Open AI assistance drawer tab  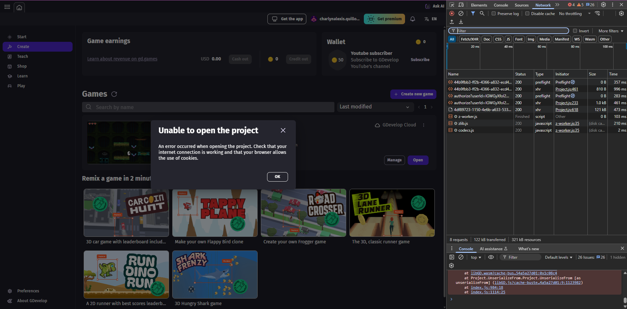(x=493, y=249)
